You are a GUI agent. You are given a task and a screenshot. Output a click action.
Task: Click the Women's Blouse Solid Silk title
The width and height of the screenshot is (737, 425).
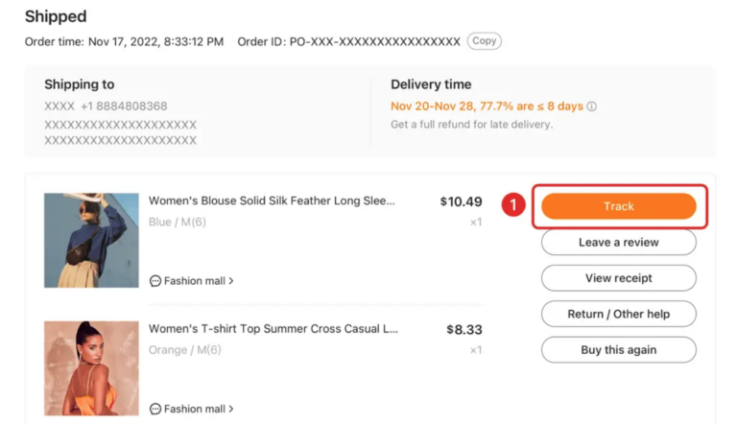(272, 201)
